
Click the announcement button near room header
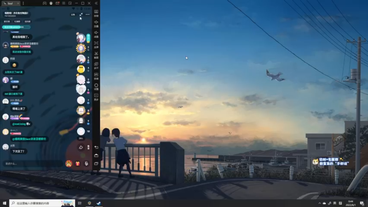point(73,15)
